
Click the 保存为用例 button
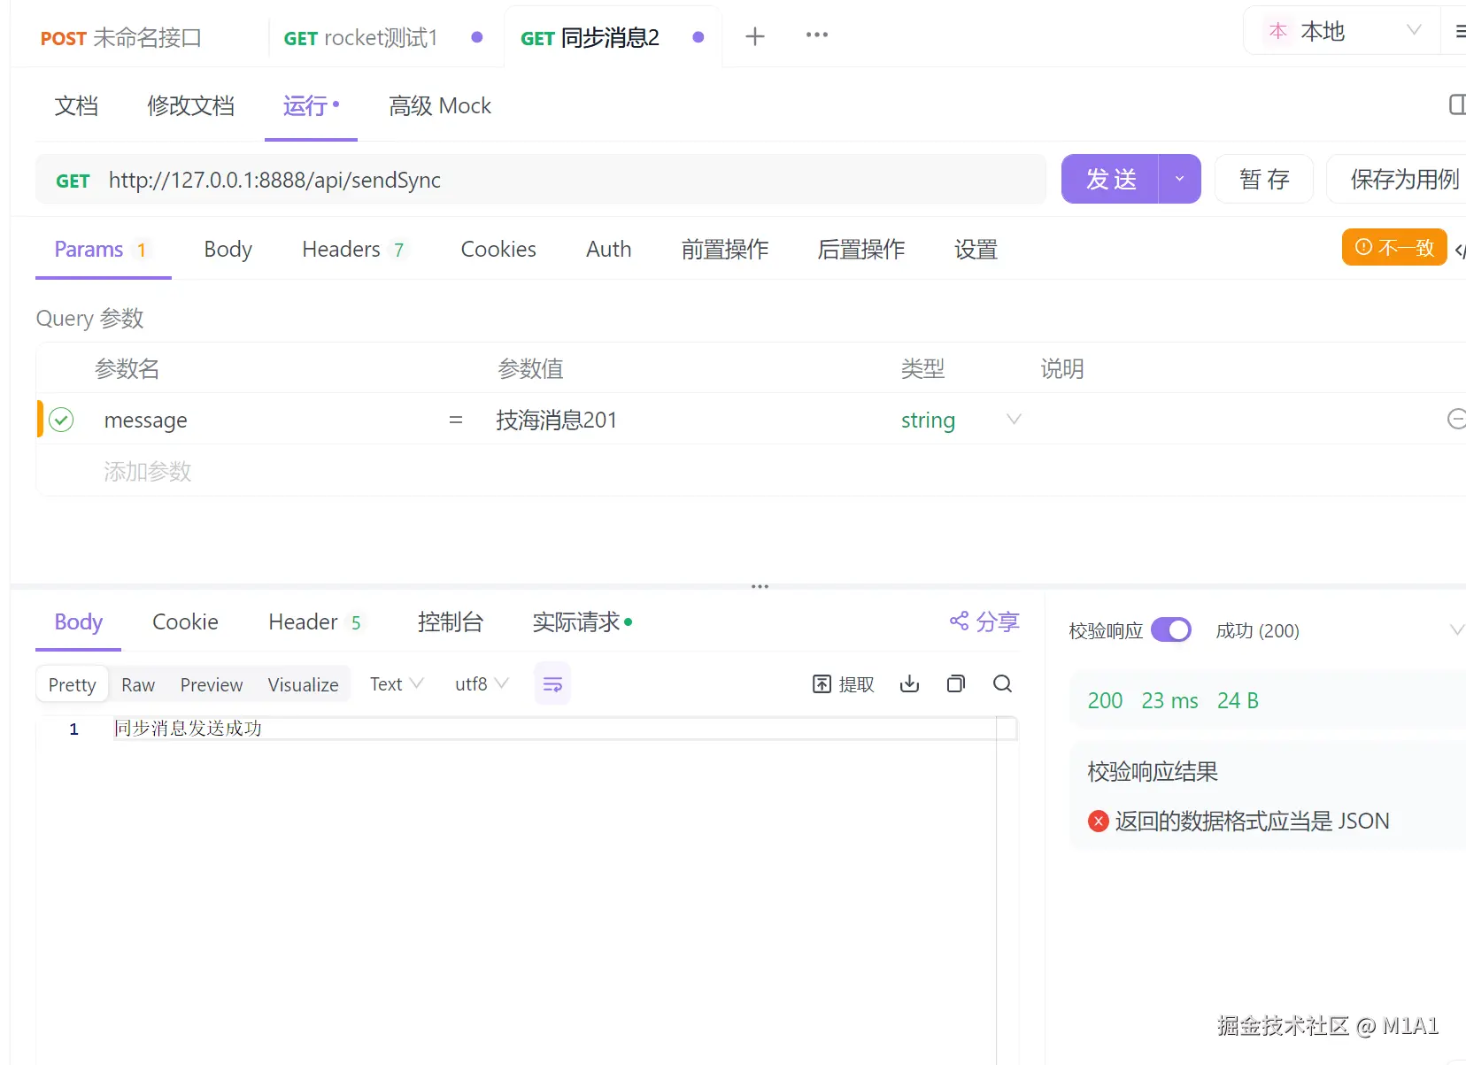click(x=1397, y=179)
